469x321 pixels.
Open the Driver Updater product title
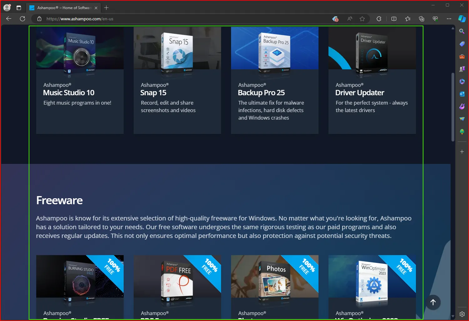coord(360,93)
